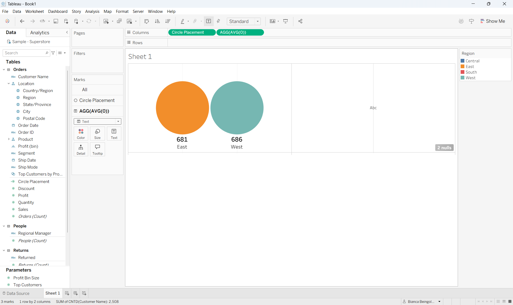Screen dimensions: 513x305
Task: Click the Show Me button
Action: (493, 21)
